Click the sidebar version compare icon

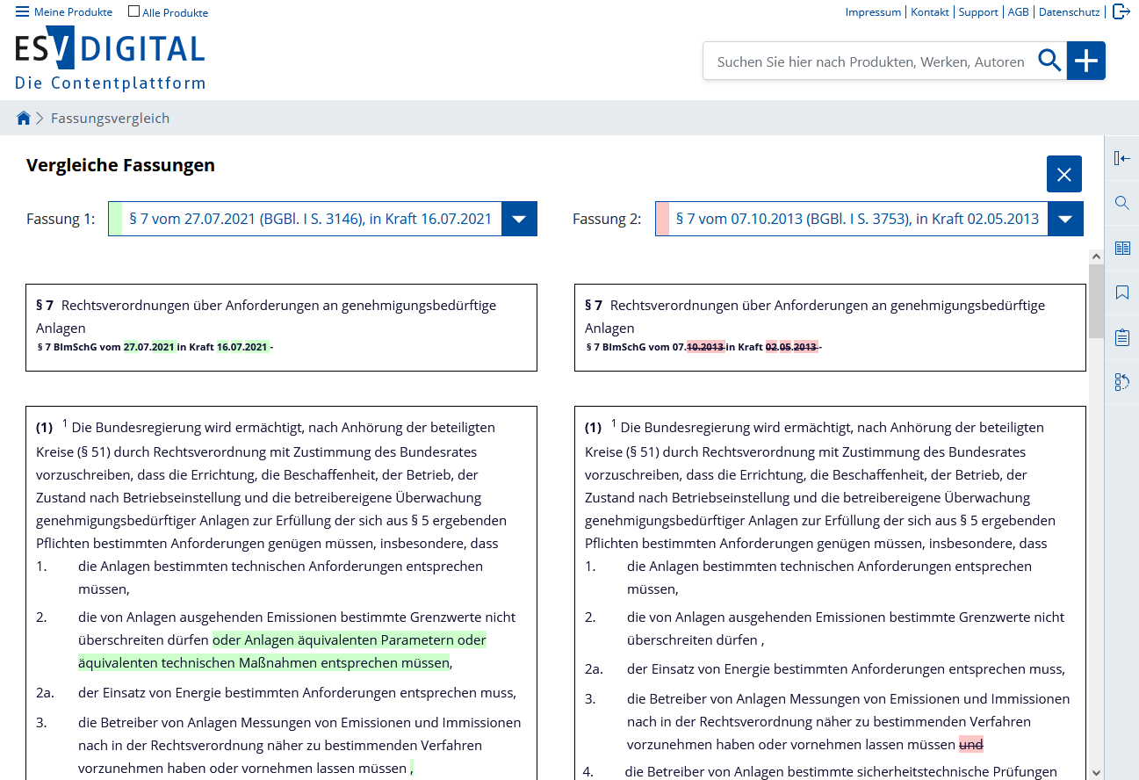[1121, 382]
